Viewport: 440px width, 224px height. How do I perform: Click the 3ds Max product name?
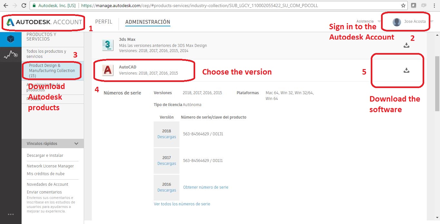coord(127,40)
